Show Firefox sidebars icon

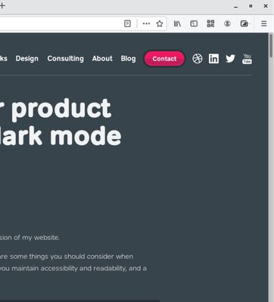click(x=194, y=23)
